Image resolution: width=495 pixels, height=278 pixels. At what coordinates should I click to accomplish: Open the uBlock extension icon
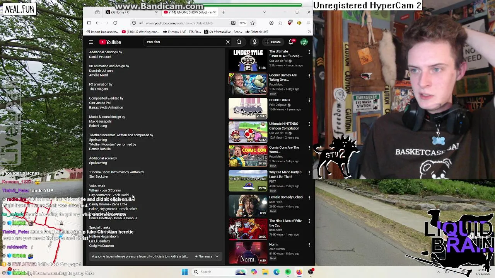coord(290,23)
